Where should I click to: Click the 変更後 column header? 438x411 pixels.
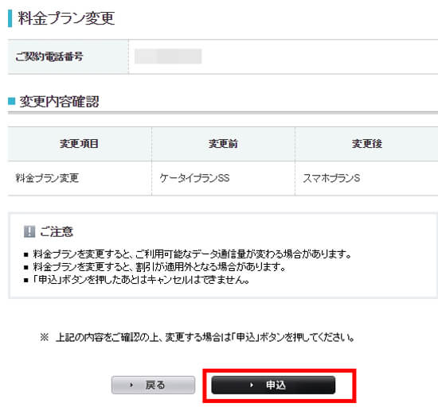(366, 144)
